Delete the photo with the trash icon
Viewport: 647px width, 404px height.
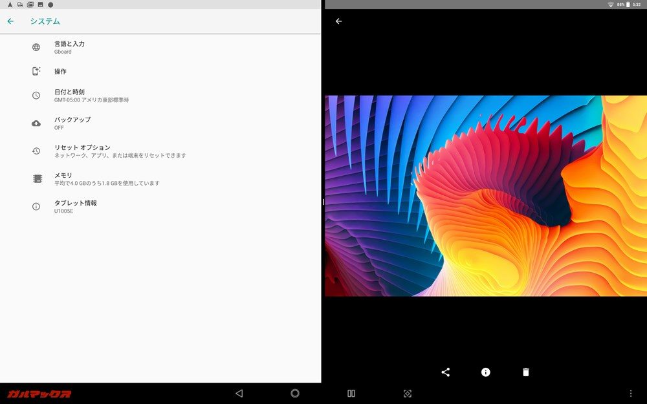pyautogui.click(x=525, y=372)
